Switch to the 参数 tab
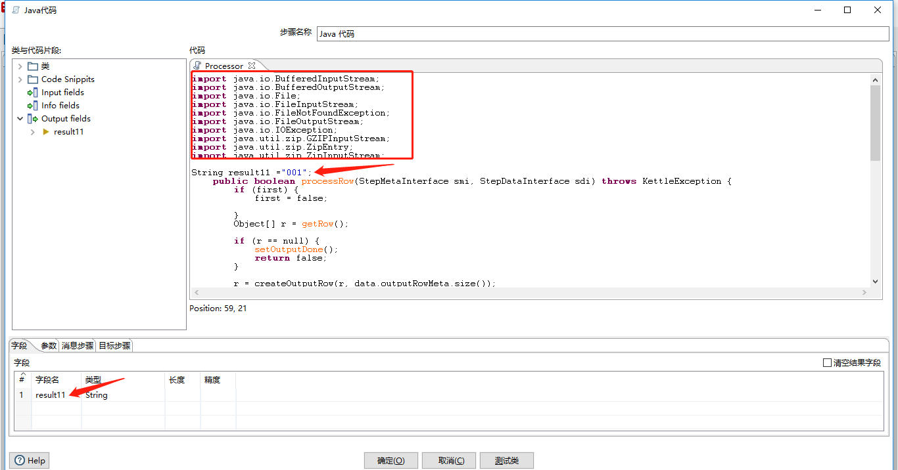The width and height of the screenshot is (898, 470). click(x=49, y=345)
